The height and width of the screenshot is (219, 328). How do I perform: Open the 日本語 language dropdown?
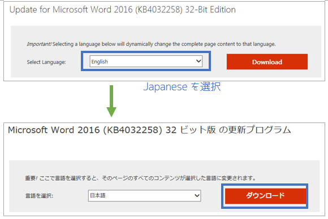tap(145, 196)
